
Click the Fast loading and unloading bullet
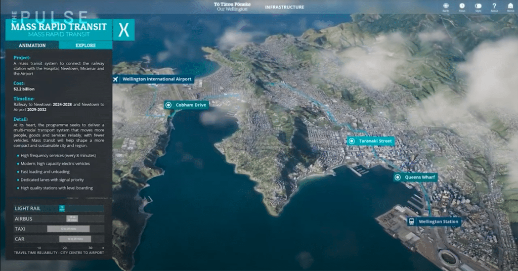click(45, 171)
